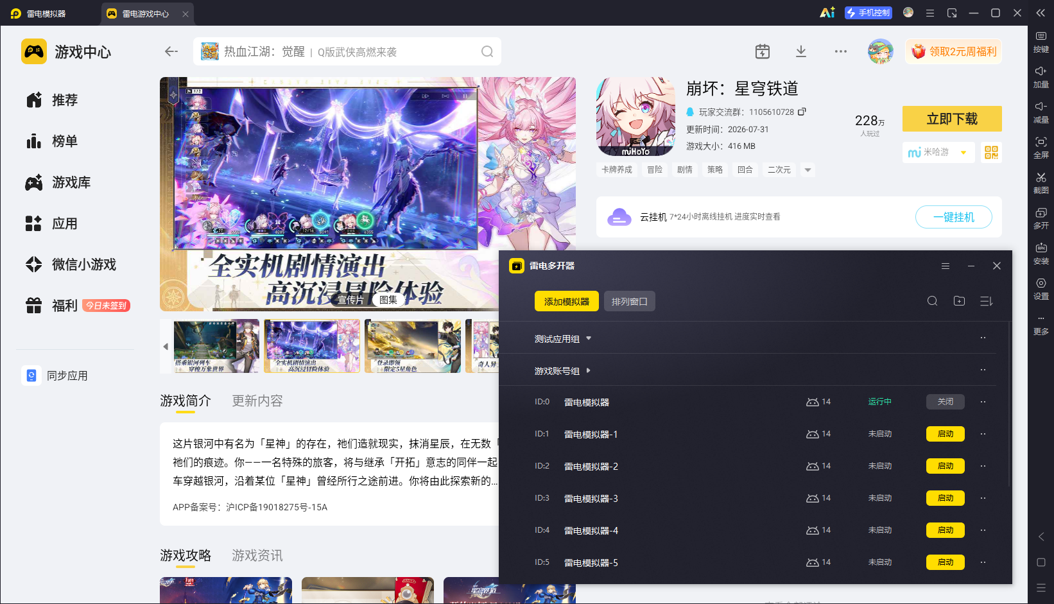Open more options for 测试应用组
This screenshot has height=604, width=1054.
[983, 338]
